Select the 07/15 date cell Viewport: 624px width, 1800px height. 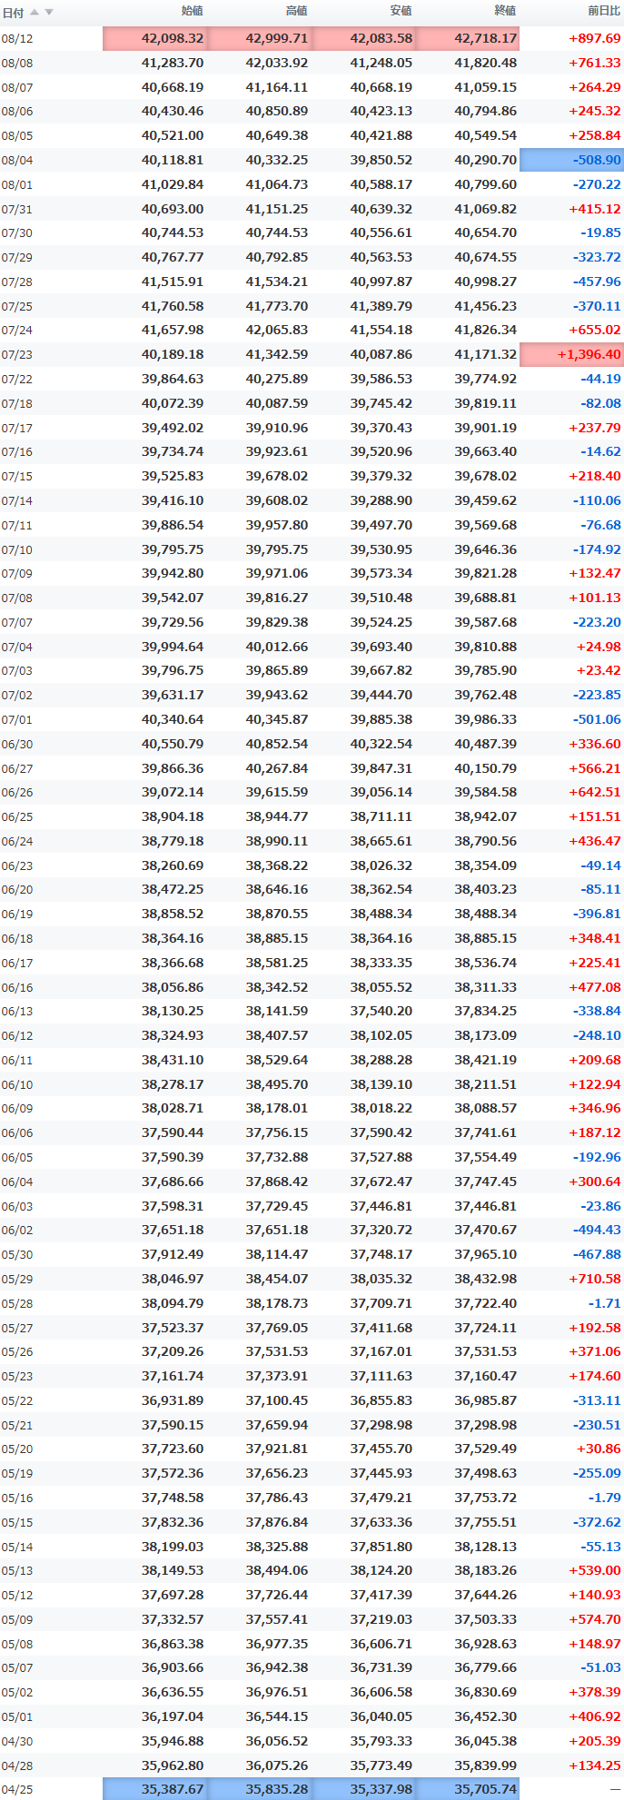pos(17,477)
